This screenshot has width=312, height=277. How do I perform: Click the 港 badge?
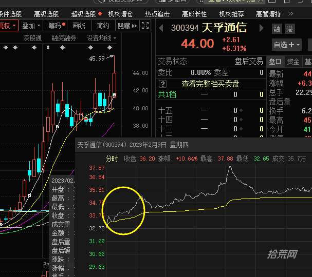[x=289, y=29]
